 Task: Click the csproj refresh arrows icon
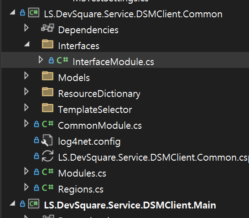(x=47, y=156)
